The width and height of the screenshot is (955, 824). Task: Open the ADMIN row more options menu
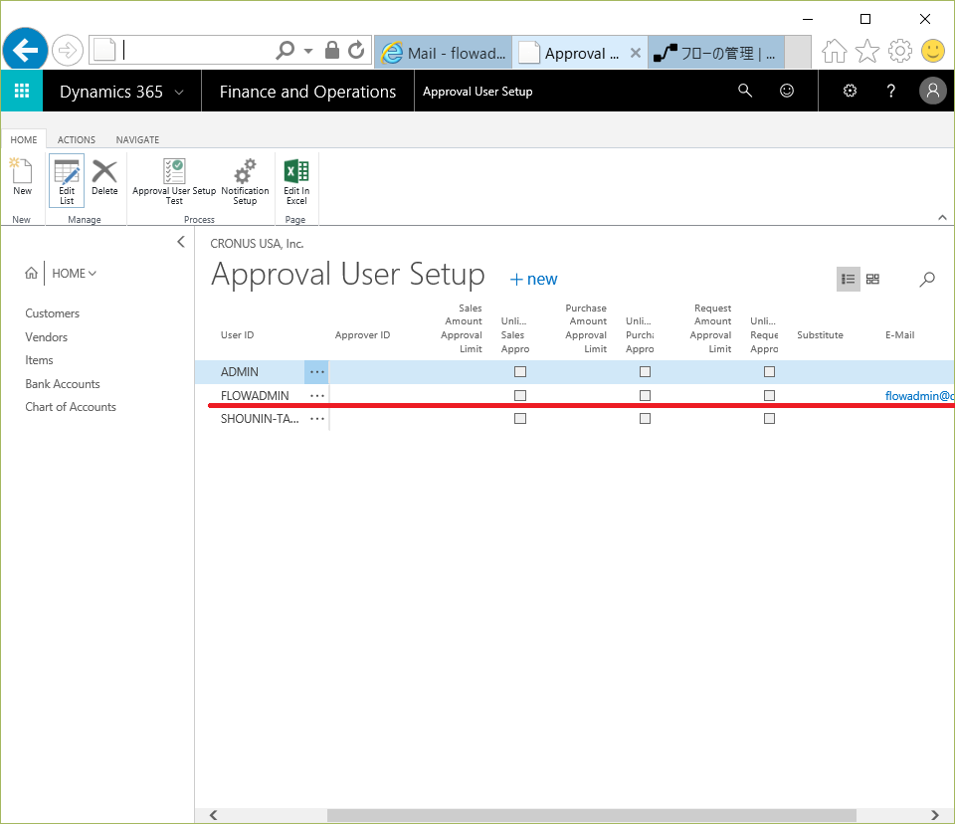pyautogui.click(x=316, y=372)
